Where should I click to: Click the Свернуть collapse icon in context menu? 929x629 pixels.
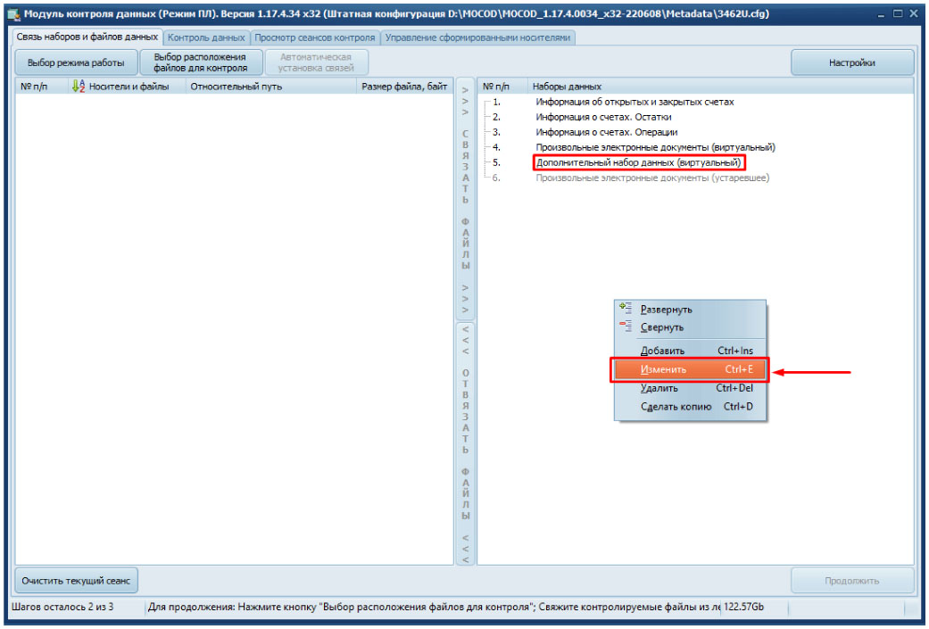pyautogui.click(x=625, y=327)
